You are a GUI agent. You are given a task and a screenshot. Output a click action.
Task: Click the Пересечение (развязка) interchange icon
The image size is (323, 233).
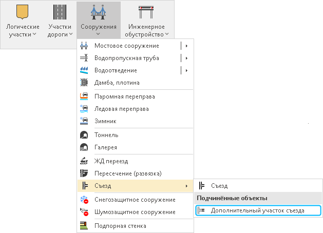84,173
